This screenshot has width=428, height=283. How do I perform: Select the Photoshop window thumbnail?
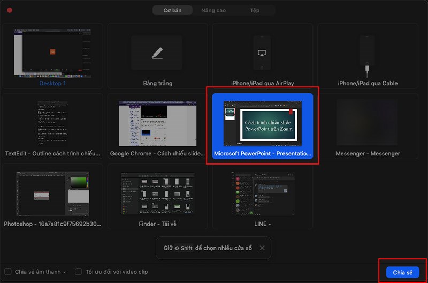(x=52, y=194)
